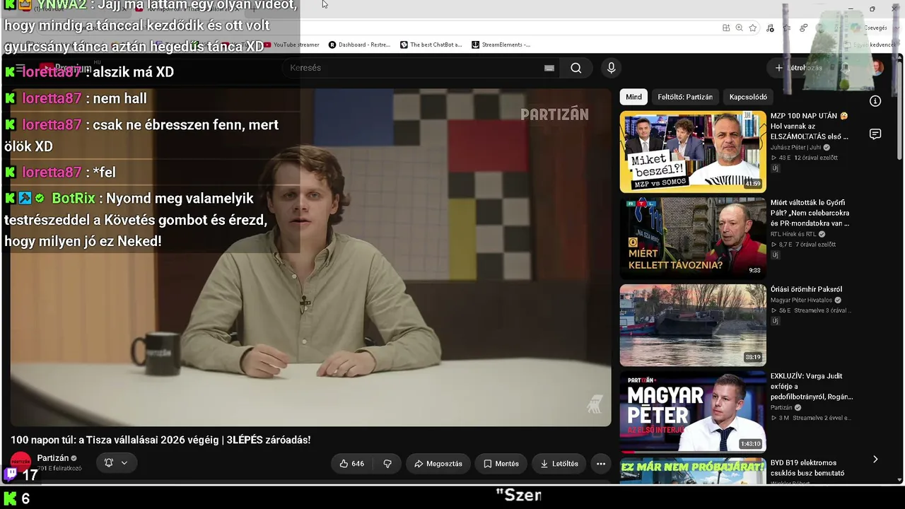Open the Magyar Péter Hivatalos channel link
The width and height of the screenshot is (905, 509).
tap(802, 300)
